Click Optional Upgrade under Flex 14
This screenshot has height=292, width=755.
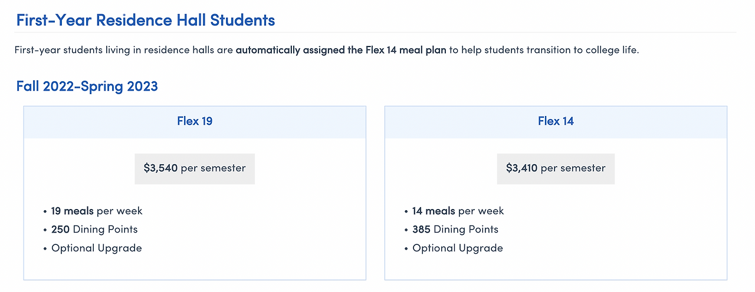coord(458,248)
